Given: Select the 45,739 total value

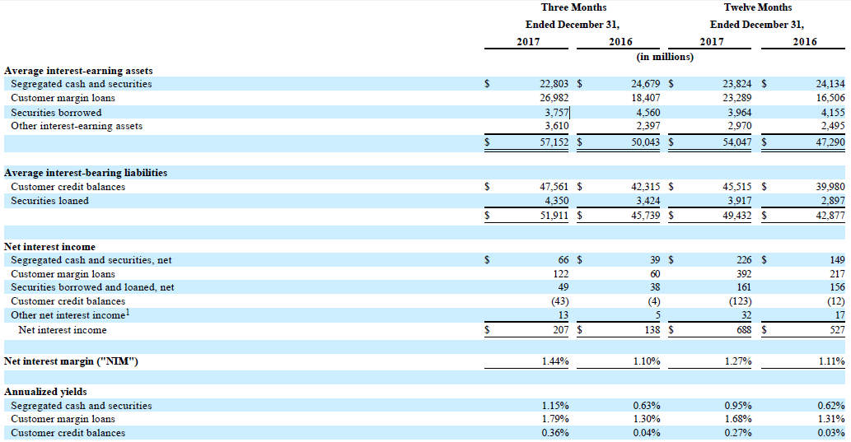Looking at the screenshot, I should tap(645, 216).
